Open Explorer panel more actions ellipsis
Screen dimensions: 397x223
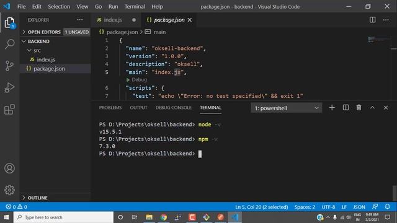pos(80,20)
